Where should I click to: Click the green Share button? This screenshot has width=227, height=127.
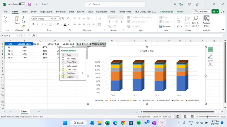215,12
